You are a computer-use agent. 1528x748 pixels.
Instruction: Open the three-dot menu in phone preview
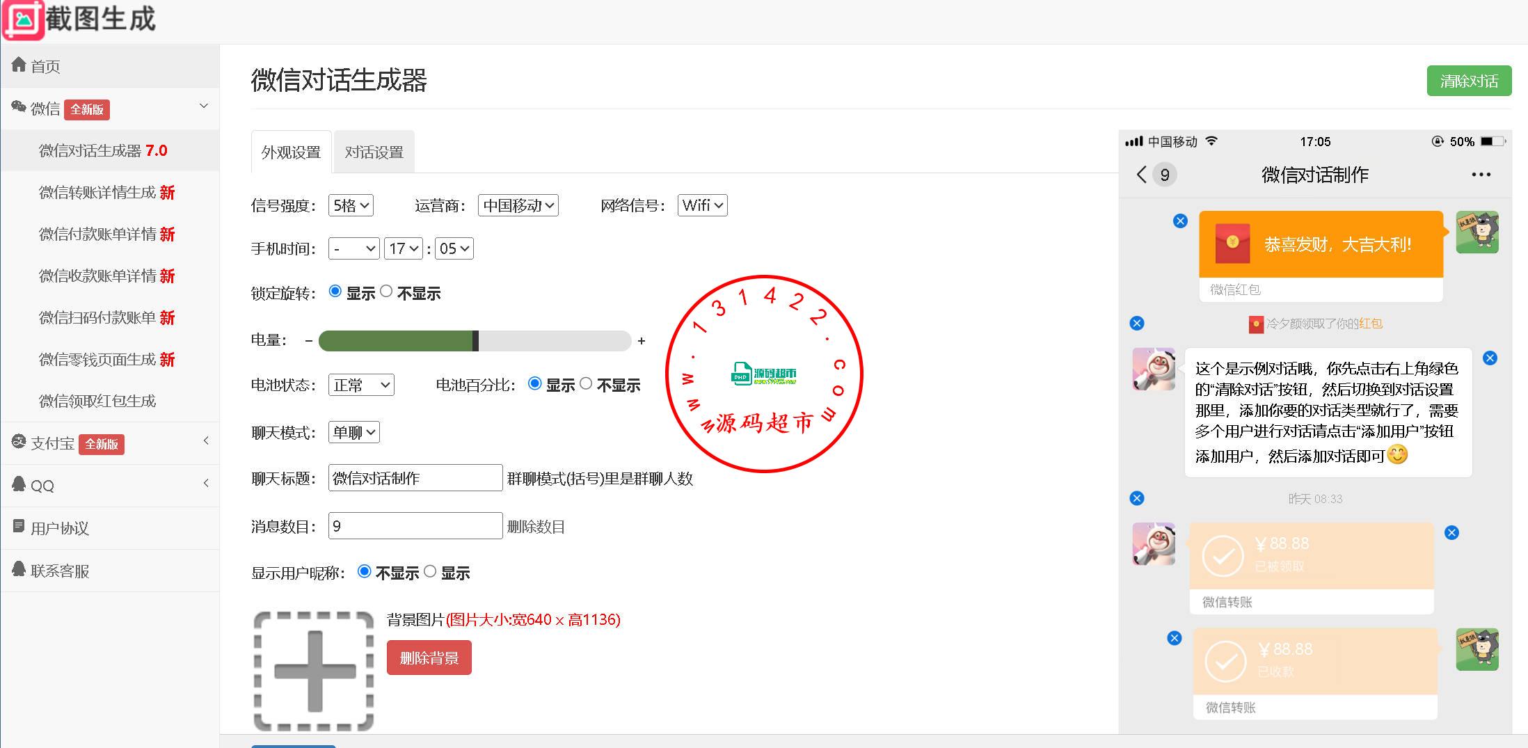tap(1481, 175)
